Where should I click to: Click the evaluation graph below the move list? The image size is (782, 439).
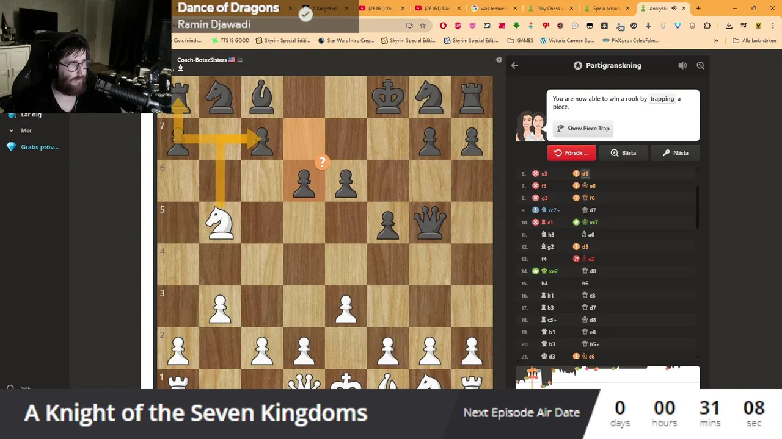click(607, 377)
